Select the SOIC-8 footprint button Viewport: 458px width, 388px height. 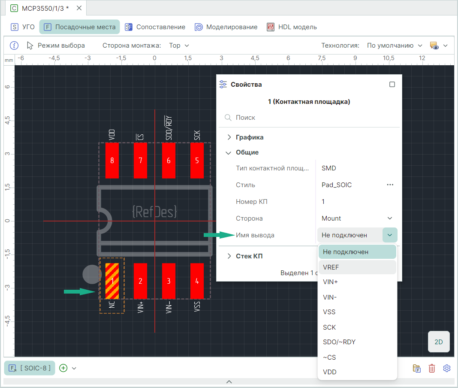(30, 368)
